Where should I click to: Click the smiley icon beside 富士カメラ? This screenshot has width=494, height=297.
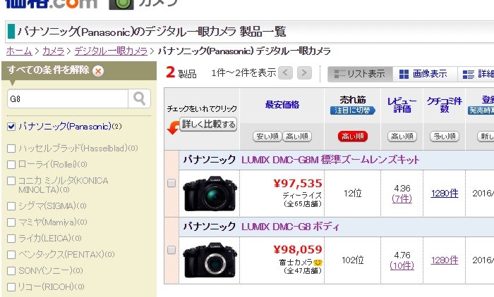point(318,263)
